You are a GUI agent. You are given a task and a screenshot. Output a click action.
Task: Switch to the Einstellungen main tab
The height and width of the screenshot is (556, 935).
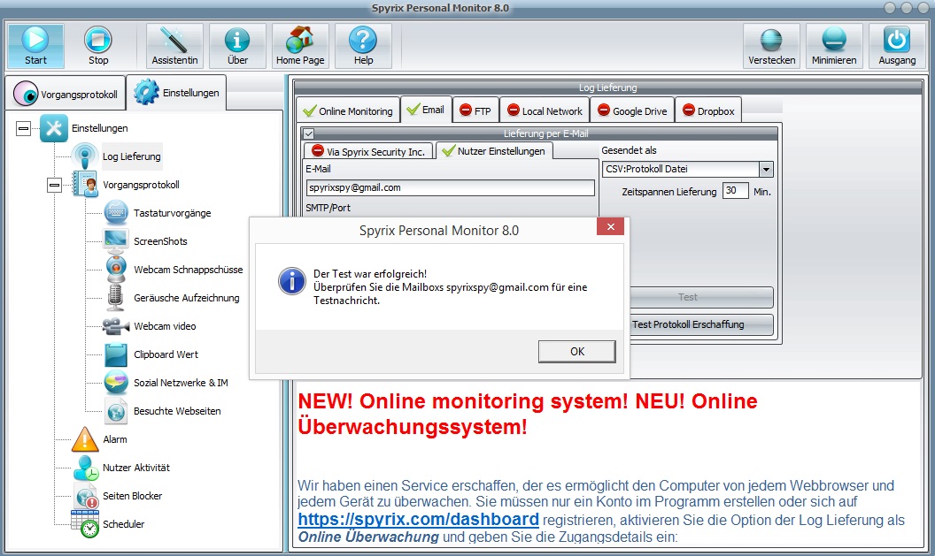click(x=176, y=93)
